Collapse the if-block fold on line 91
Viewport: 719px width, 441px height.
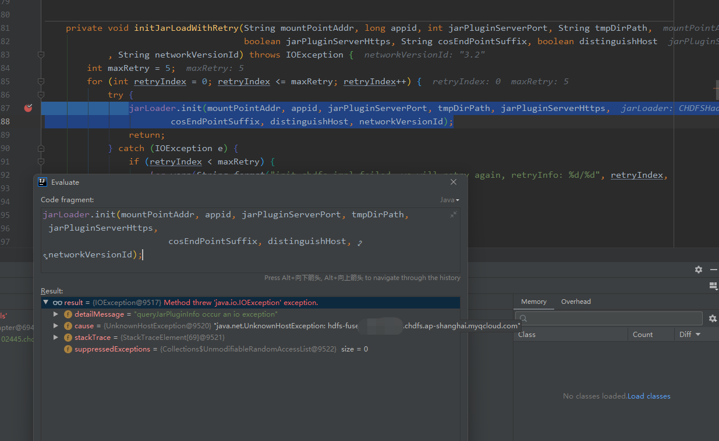pyautogui.click(x=41, y=162)
